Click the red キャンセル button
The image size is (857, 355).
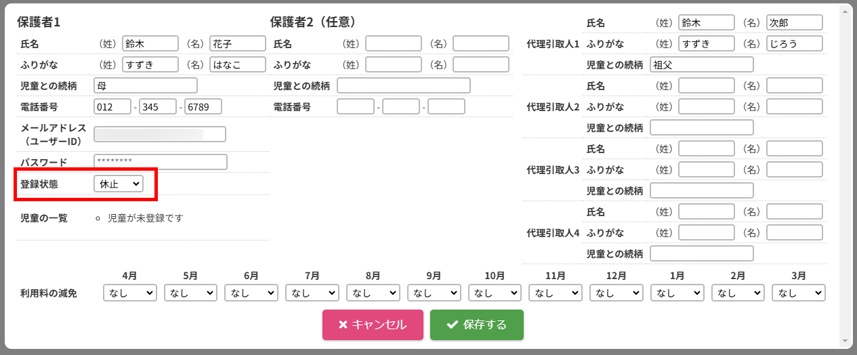[373, 325]
